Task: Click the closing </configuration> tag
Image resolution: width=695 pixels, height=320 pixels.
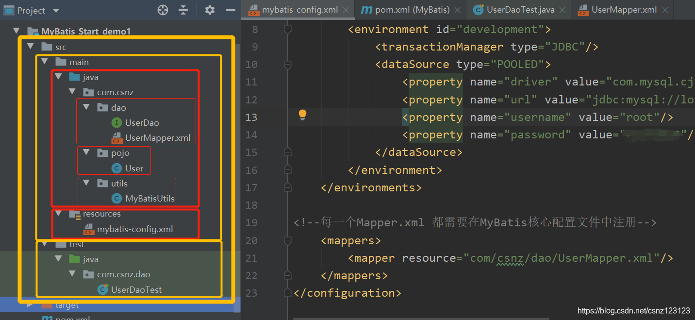Action: point(347,293)
